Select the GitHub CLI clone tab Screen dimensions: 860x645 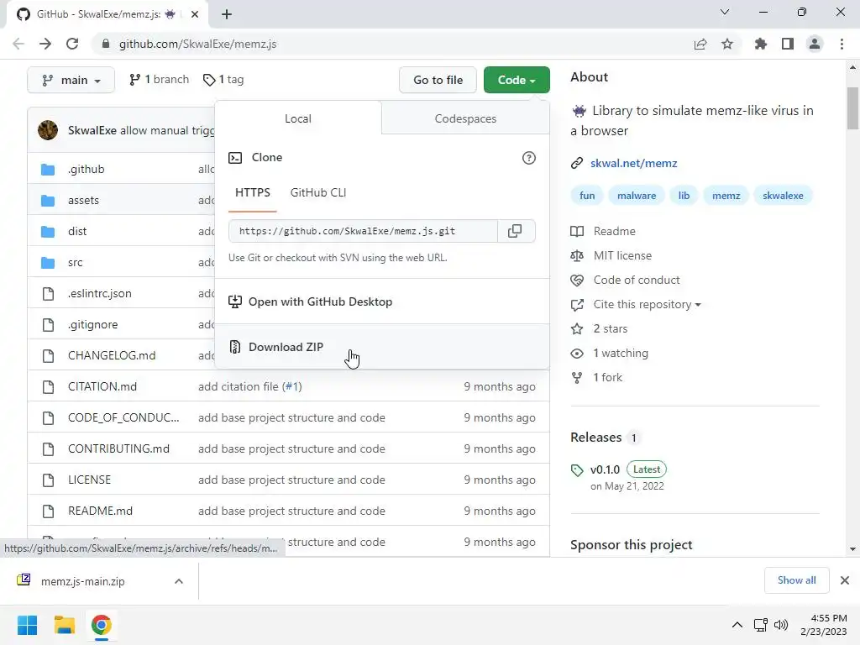pos(318,192)
